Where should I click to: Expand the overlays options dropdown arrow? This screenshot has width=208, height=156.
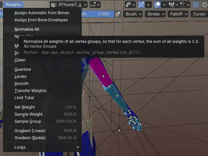tap(164, 5)
